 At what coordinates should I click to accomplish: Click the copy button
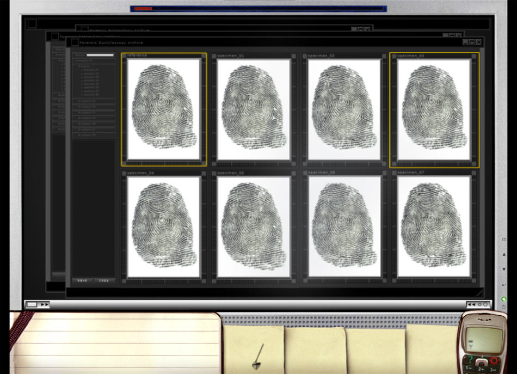(x=103, y=280)
